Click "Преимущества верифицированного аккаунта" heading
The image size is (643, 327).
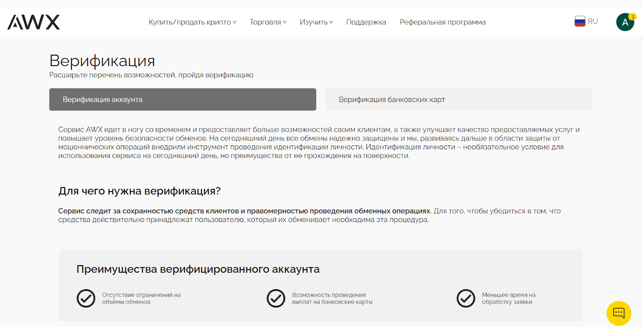(198, 269)
